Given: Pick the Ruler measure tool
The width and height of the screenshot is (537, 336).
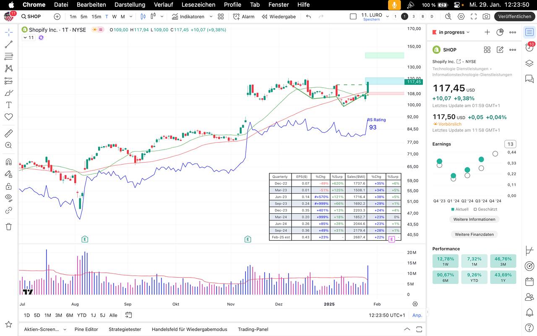Looking at the screenshot, I should click(8, 134).
